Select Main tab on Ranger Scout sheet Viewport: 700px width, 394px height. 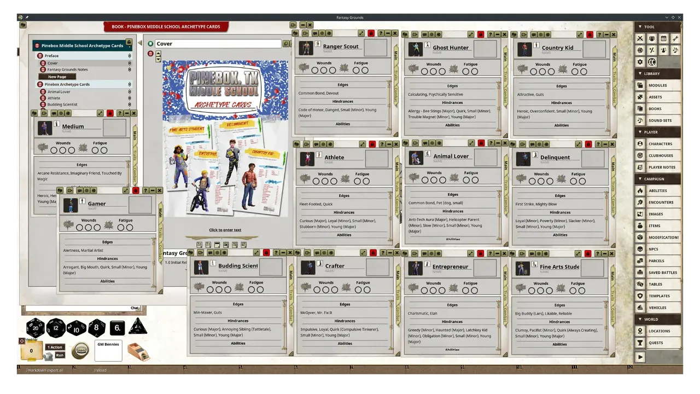(396, 55)
